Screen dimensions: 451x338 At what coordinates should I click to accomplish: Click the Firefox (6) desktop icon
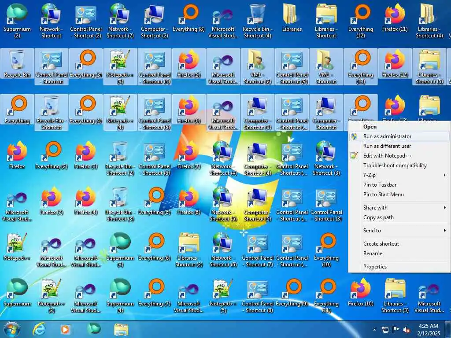[189, 110]
